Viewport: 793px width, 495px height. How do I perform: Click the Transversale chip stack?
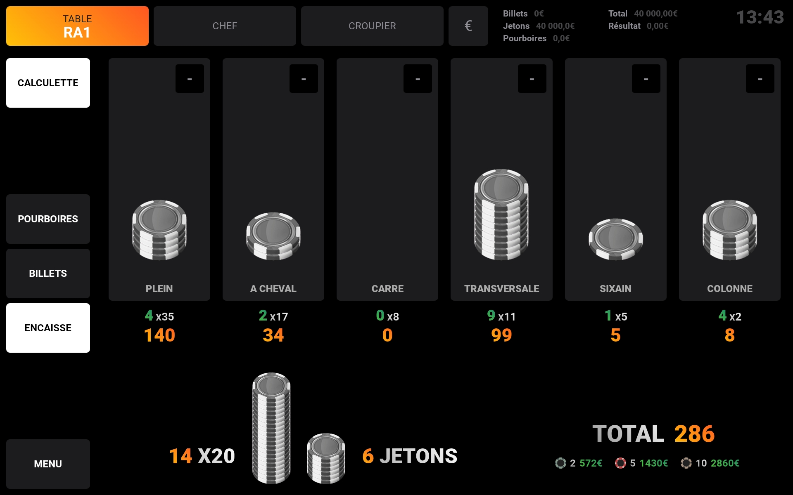coord(501,214)
